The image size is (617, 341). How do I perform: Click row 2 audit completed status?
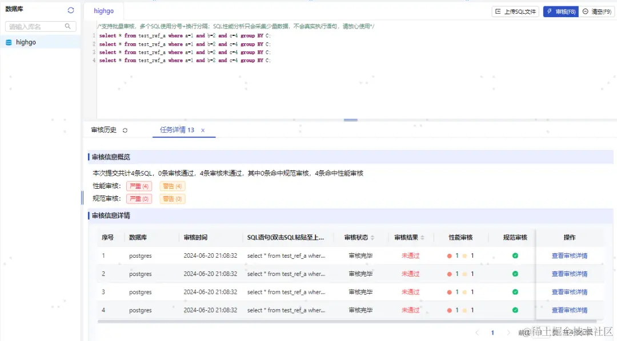point(360,274)
